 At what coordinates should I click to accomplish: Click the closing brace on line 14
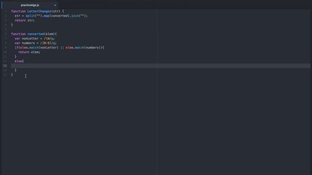click(x=16, y=70)
